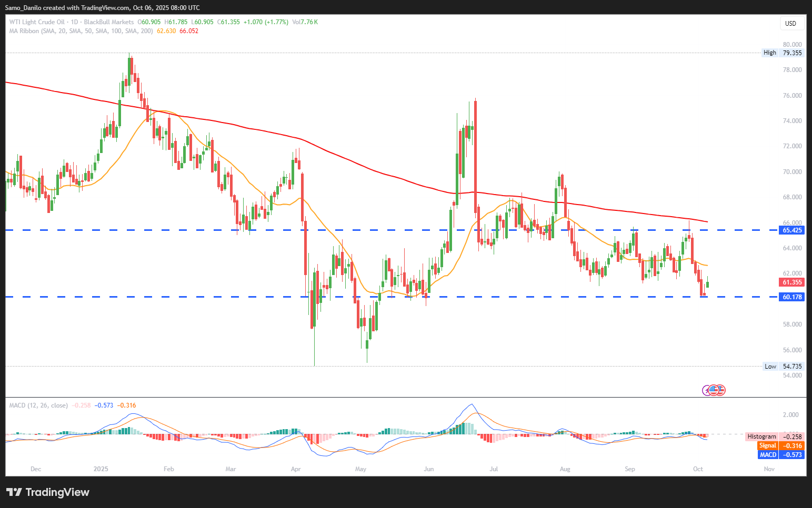Click the Low 54.735 marker label

[x=784, y=367]
